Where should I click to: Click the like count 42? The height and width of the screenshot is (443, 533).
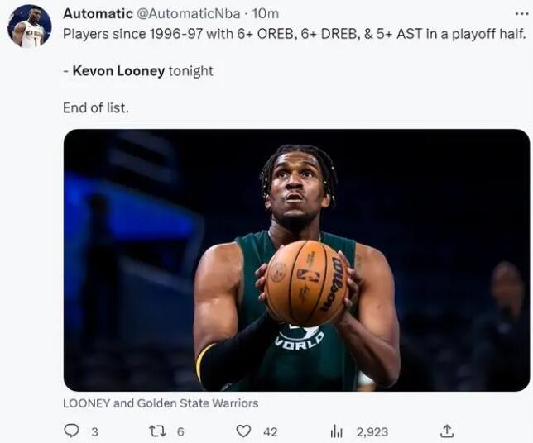click(270, 431)
